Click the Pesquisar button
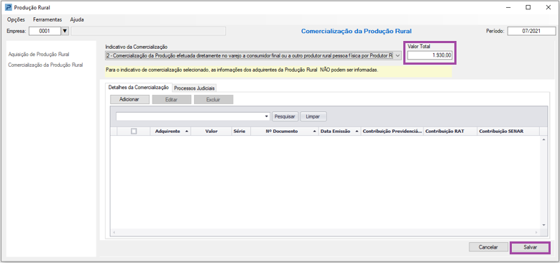 point(285,116)
